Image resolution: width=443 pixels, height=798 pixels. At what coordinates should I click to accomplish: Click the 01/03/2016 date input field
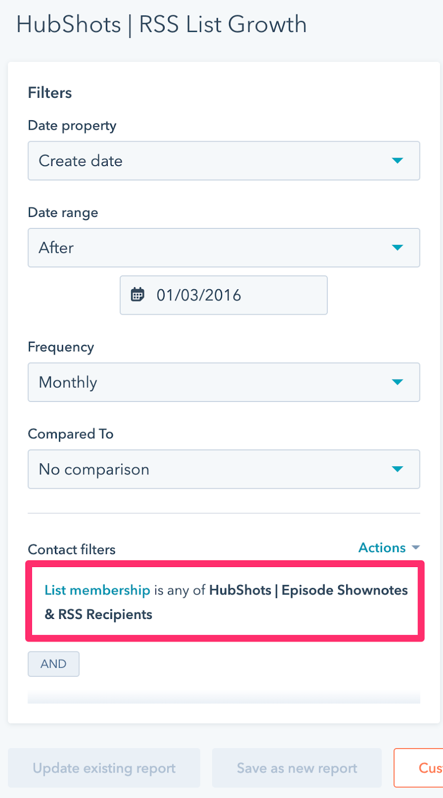coord(223,295)
